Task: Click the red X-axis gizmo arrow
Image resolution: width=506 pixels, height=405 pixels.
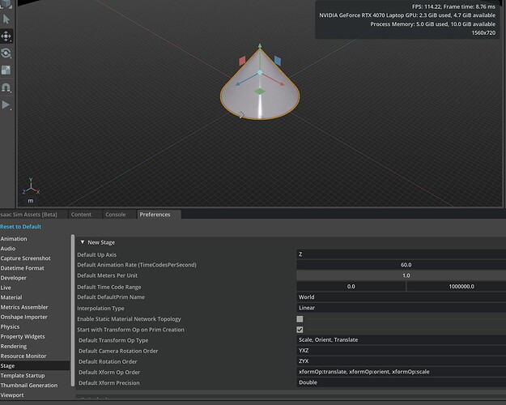Action: pos(282,83)
